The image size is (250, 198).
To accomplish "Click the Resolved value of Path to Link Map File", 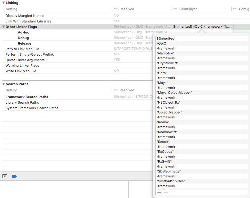I will pyautogui.click(x=133, y=49).
